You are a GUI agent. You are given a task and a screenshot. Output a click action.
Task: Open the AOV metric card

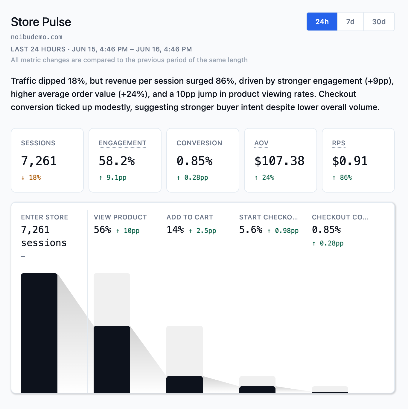(x=281, y=160)
